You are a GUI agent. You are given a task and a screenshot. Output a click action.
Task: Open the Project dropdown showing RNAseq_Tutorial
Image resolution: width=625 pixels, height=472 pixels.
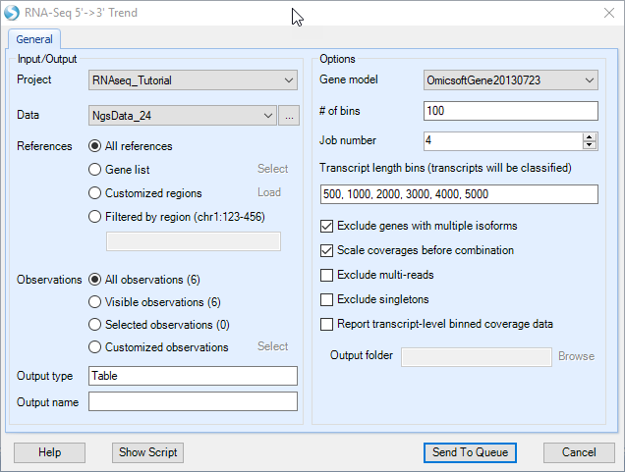(193, 80)
